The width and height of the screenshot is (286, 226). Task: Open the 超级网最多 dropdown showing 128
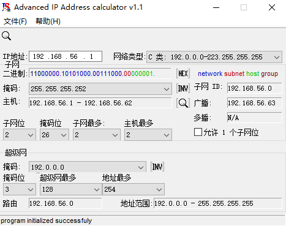(x=71, y=189)
